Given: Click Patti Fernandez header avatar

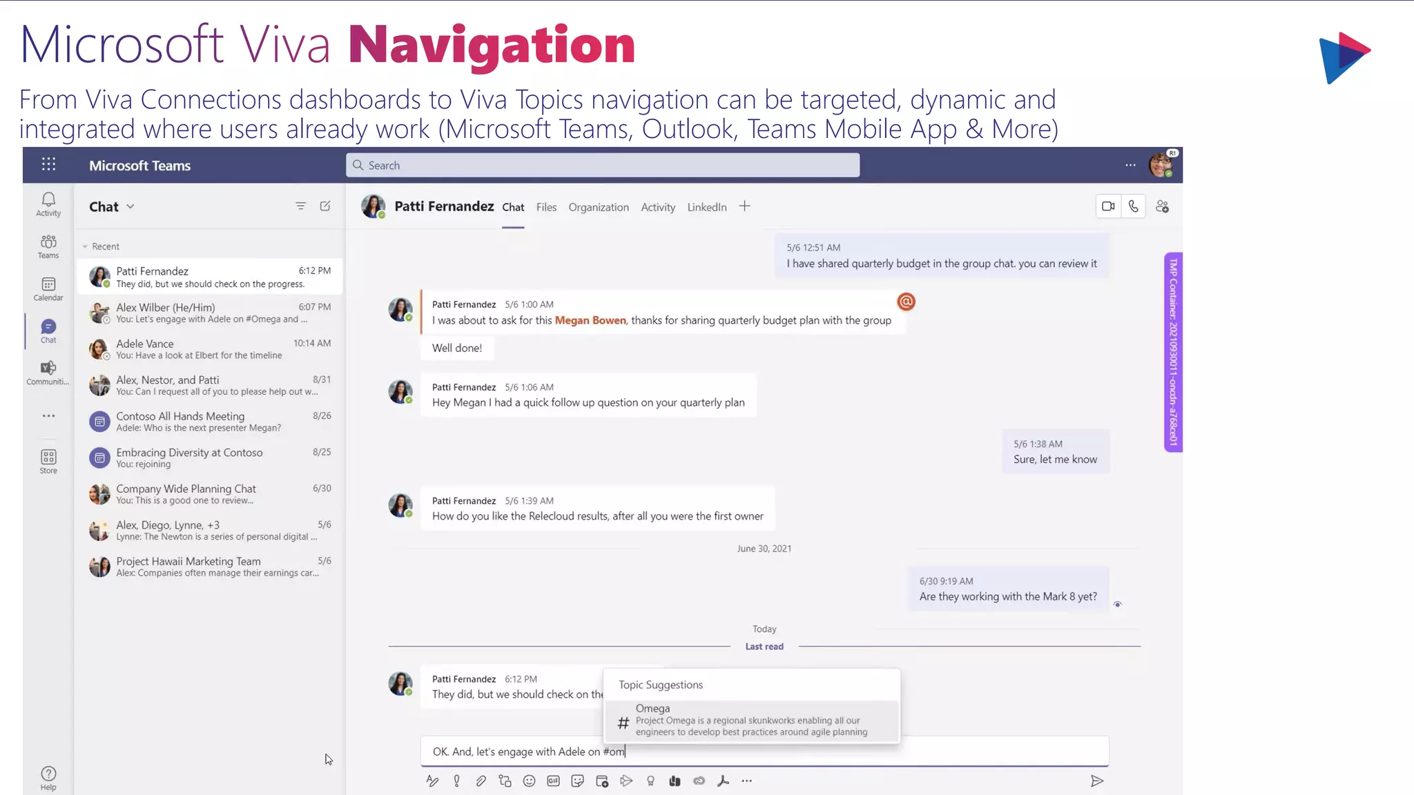Looking at the screenshot, I should [x=374, y=206].
